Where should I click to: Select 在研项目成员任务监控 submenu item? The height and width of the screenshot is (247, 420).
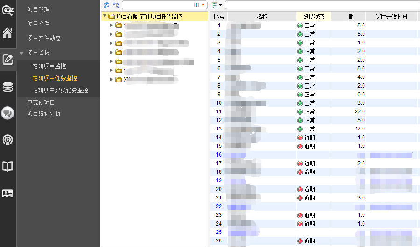pyautogui.click(x=61, y=90)
